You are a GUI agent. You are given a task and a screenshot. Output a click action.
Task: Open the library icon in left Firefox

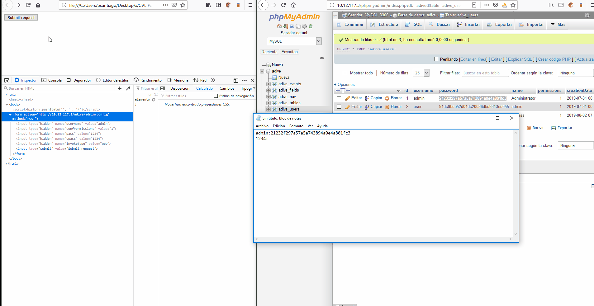click(208, 5)
